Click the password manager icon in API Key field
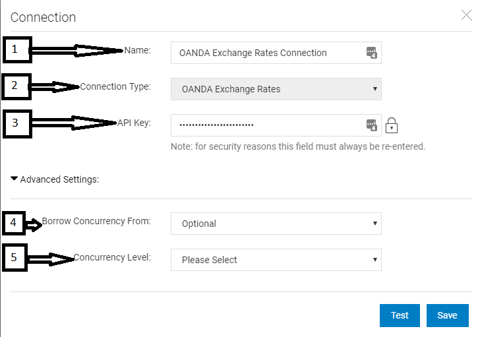Image resolution: width=480 pixels, height=337 pixels. click(x=372, y=125)
